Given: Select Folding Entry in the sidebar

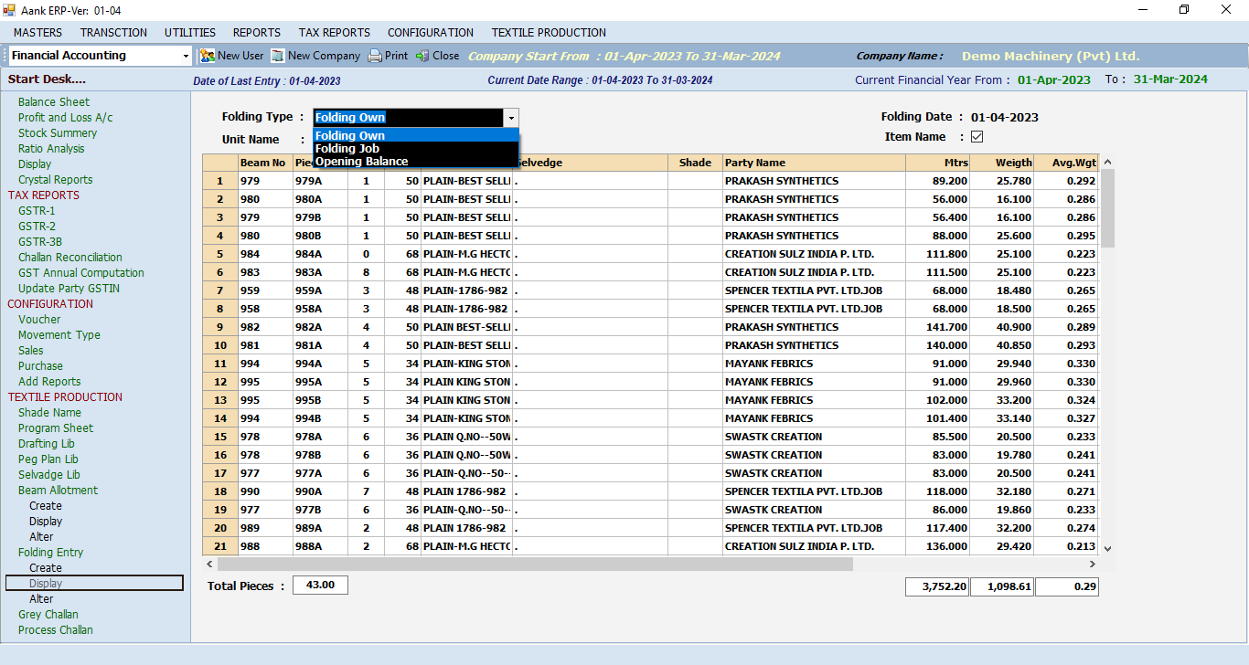Looking at the screenshot, I should click(51, 553).
